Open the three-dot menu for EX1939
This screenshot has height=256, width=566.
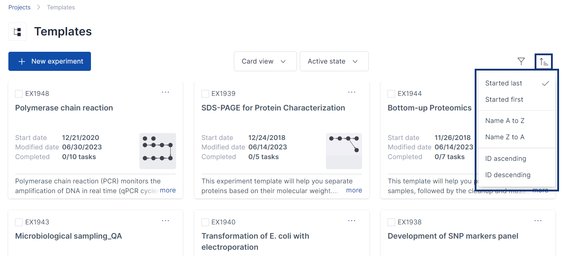click(x=352, y=92)
